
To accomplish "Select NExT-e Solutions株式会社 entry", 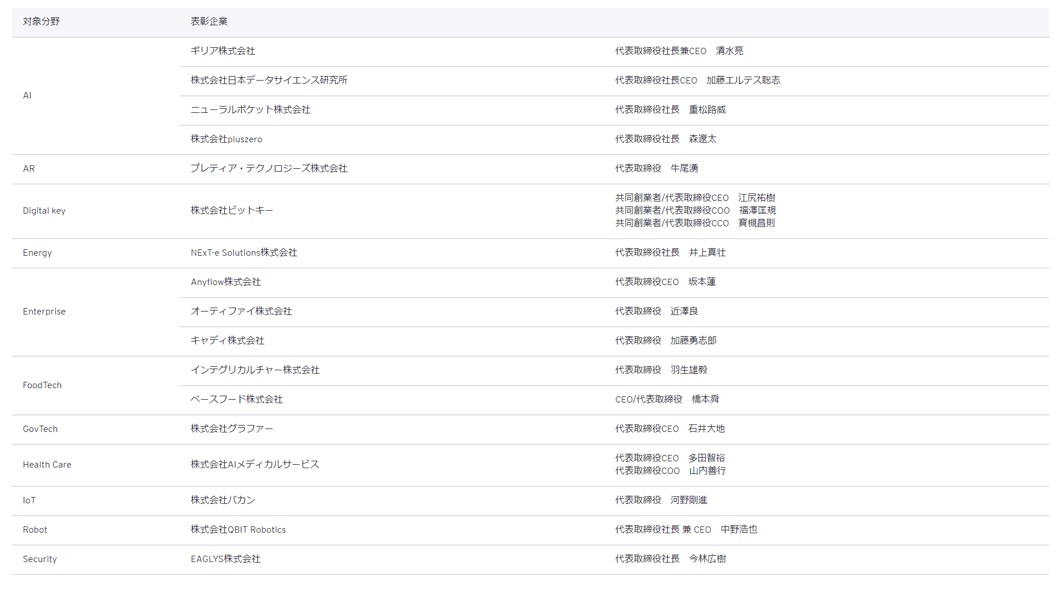I will coord(244,253).
